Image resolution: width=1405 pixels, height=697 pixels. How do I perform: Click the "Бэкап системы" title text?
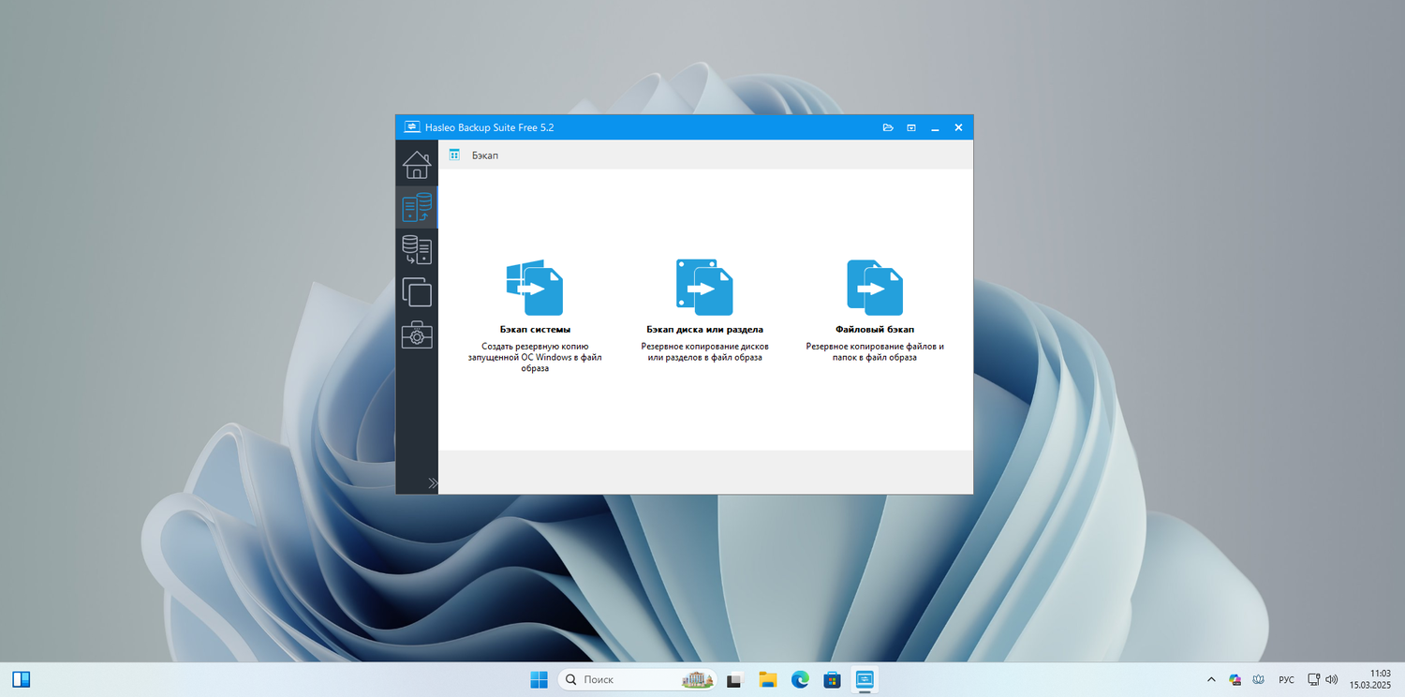[x=535, y=330]
